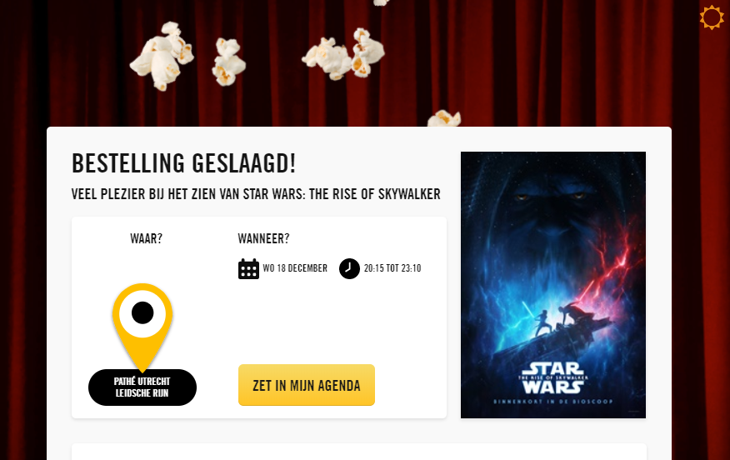Click the popcorn piece at the card's top edge

444,118
